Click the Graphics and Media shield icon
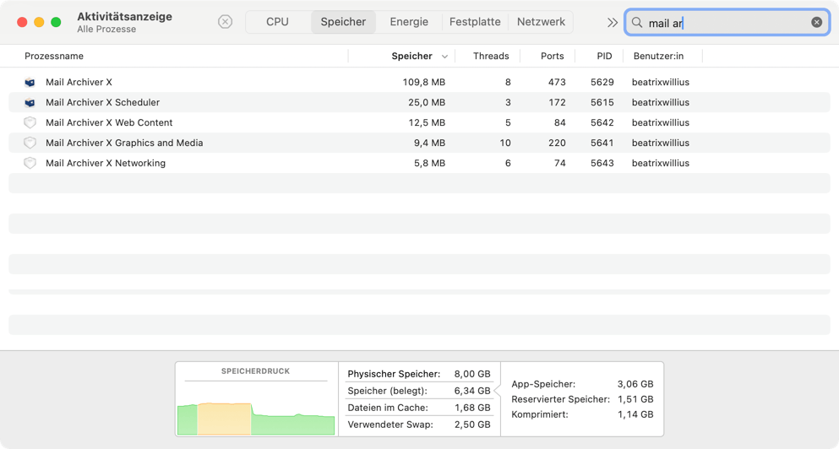Viewport: 839px width, 449px height. point(30,143)
